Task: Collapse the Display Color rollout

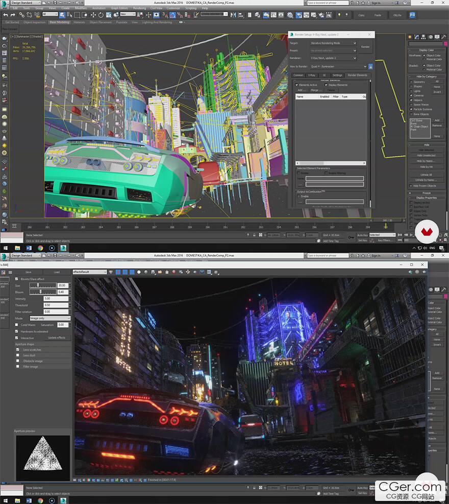Action: pos(427,50)
